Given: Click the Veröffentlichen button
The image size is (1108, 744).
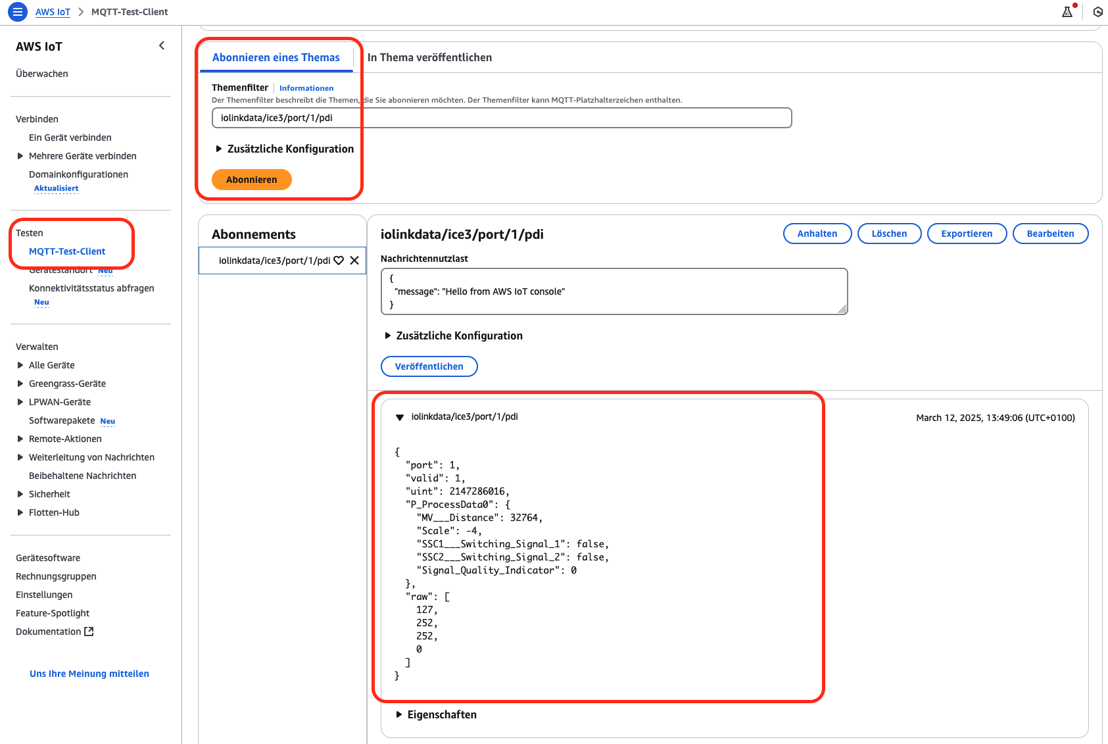Looking at the screenshot, I should (429, 366).
